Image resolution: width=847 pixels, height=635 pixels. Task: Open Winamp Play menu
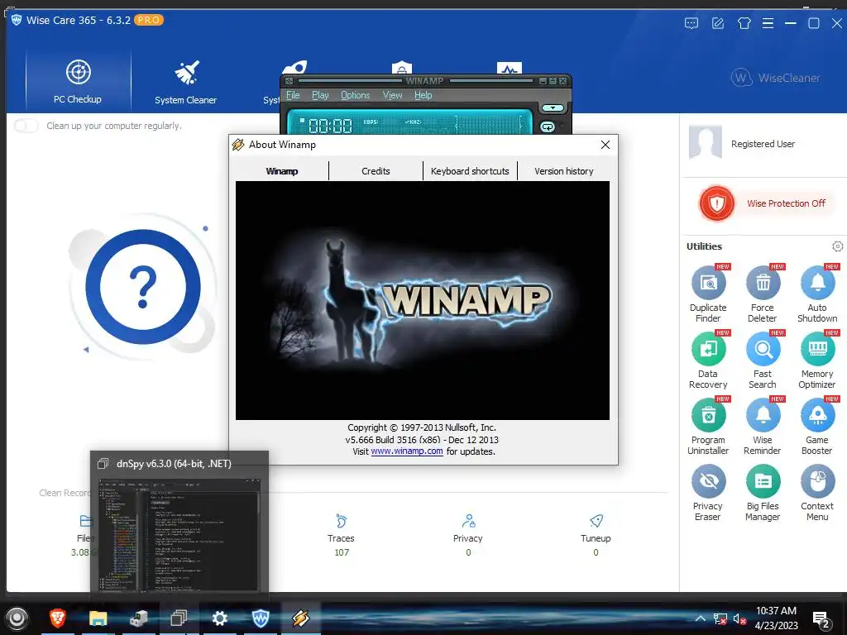point(320,95)
